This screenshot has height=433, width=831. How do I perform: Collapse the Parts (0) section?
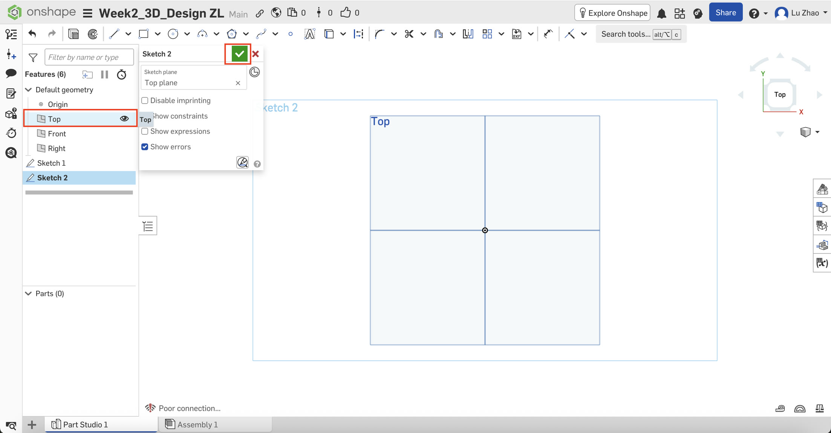point(29,293)
